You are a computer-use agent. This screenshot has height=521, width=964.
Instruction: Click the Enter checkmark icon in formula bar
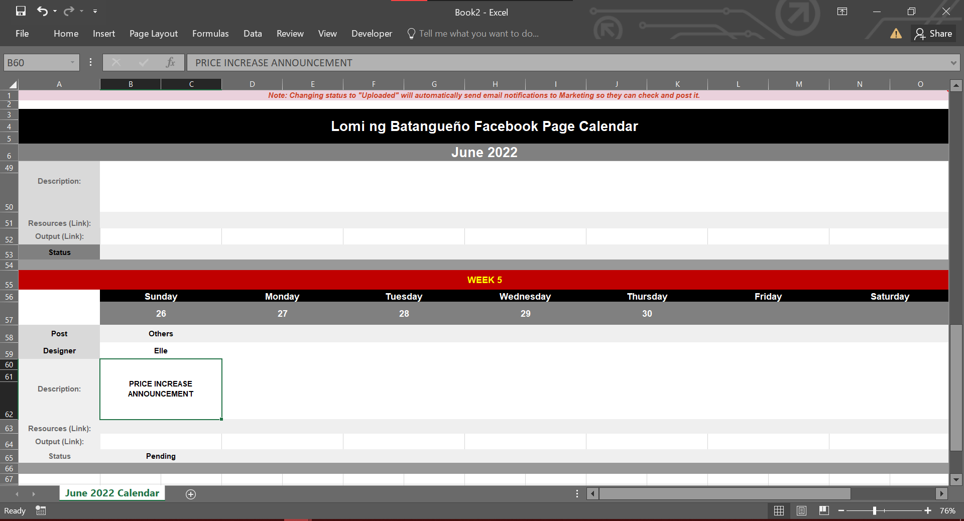coord(144,63)
